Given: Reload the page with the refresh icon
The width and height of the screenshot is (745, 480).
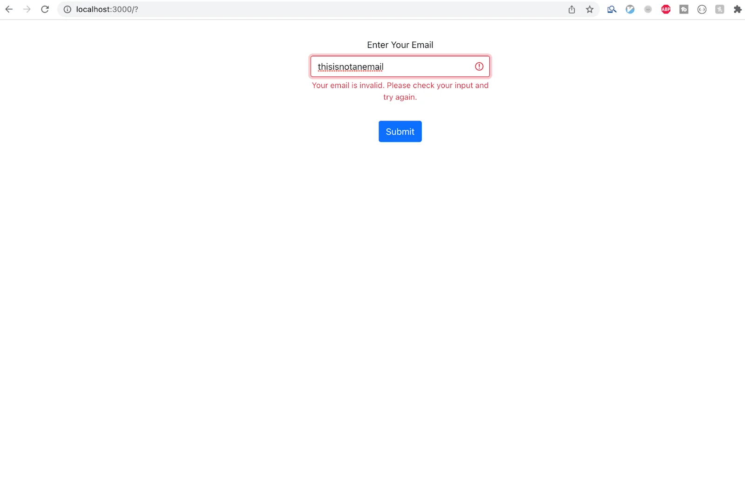Looking at the screenshot, I should click(45, 9).
